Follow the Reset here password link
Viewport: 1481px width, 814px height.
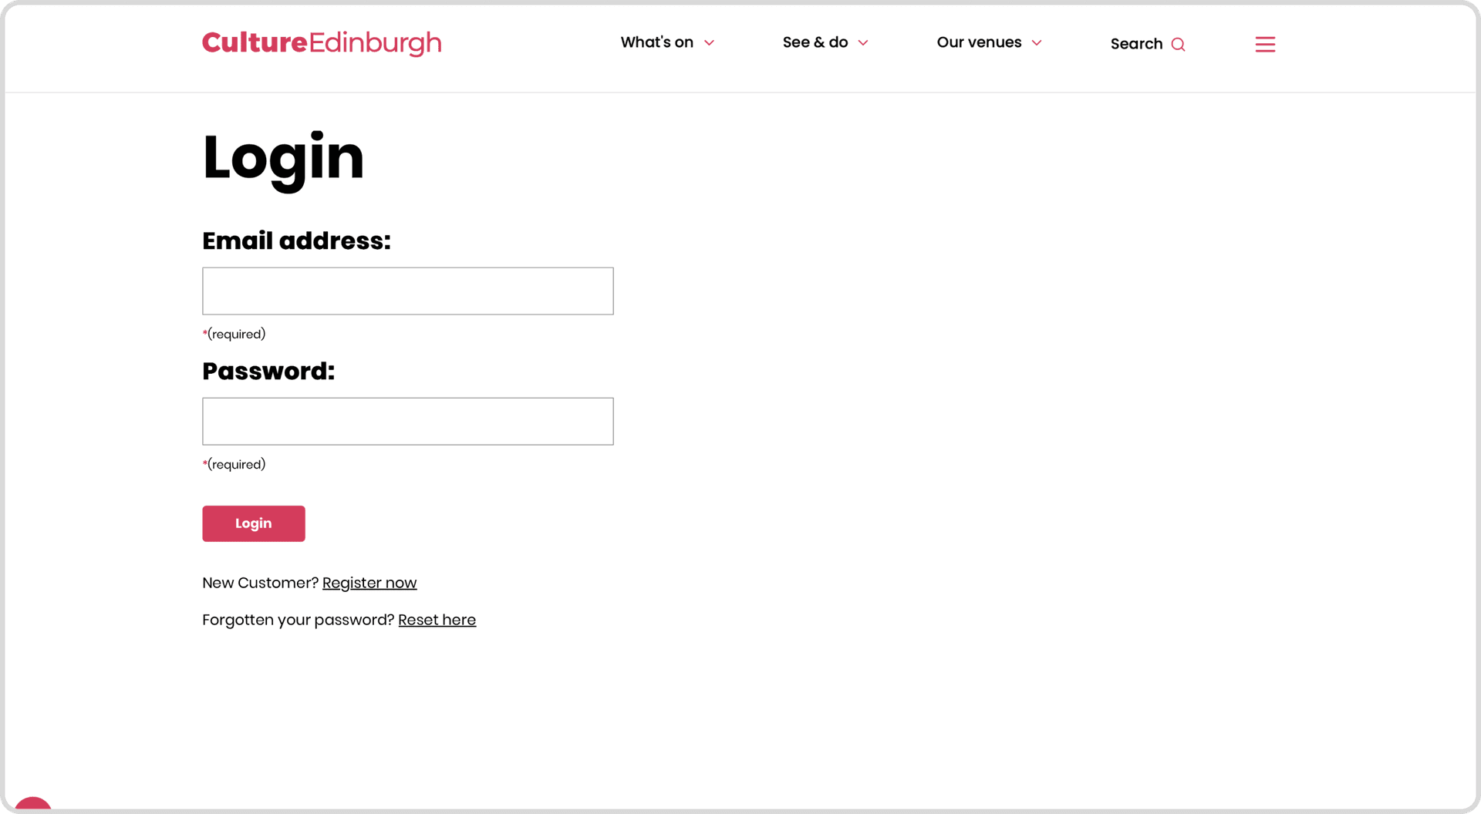[437, 620]
